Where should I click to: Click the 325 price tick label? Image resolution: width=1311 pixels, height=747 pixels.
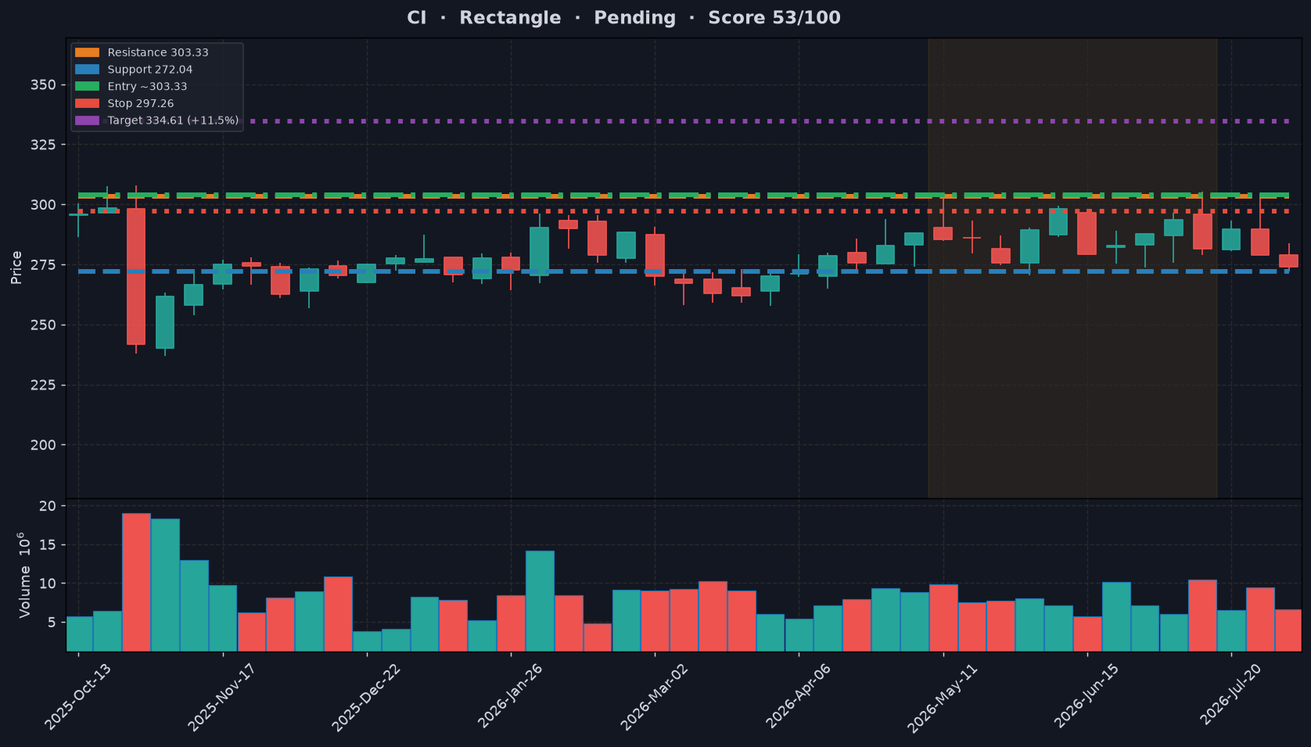(x=44, y=145)
